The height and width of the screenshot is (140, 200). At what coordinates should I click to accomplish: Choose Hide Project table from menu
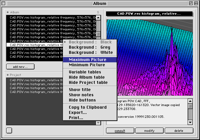coord(88,83)
